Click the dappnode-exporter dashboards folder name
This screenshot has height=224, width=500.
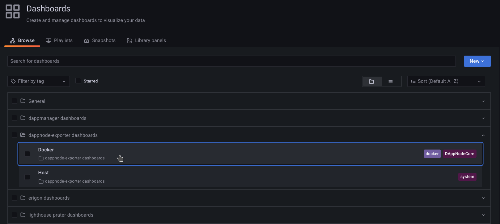[63, 135]
